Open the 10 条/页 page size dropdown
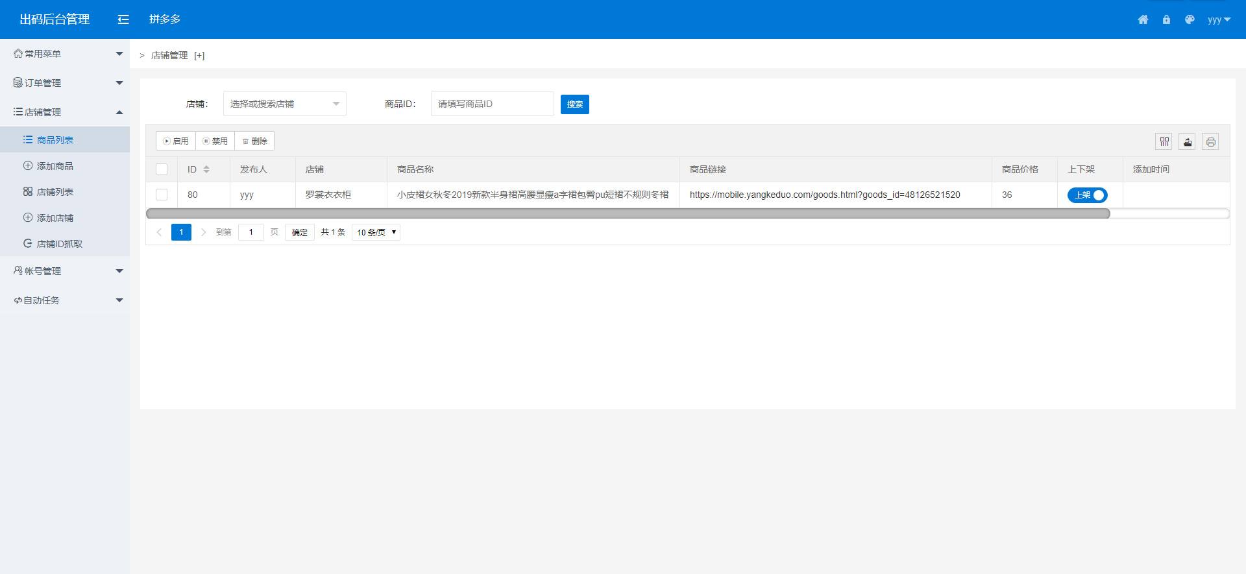The image size is (1246, 574). (x=376, y=232)
